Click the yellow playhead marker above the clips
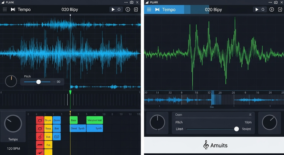Image resolution: width=284 pixels, height=155 pixels. click(x=70, y=112)
